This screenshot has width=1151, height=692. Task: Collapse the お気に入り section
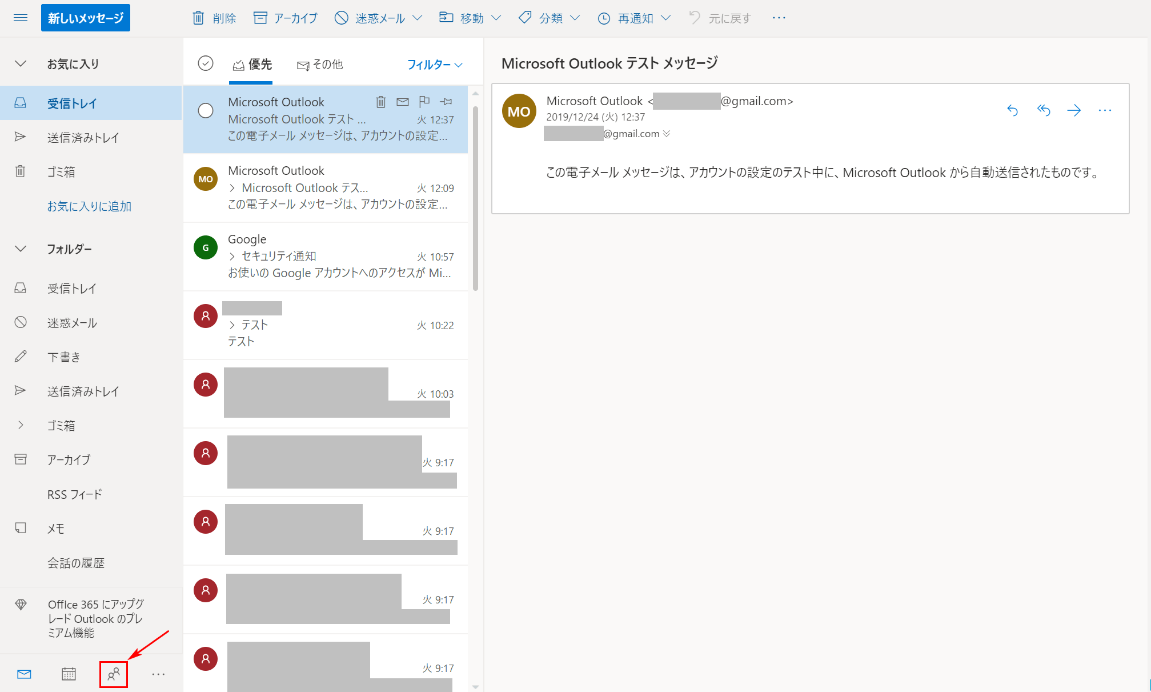pos(21,63)
